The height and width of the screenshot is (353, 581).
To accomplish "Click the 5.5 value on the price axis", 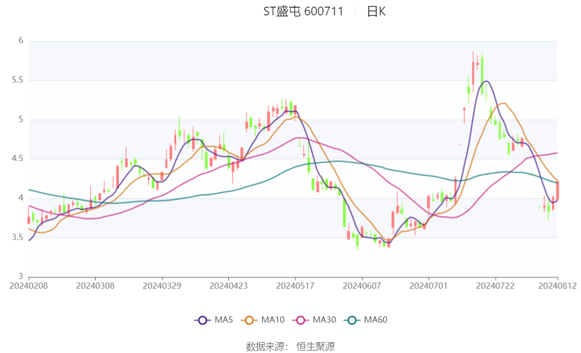I will [17, 80].
